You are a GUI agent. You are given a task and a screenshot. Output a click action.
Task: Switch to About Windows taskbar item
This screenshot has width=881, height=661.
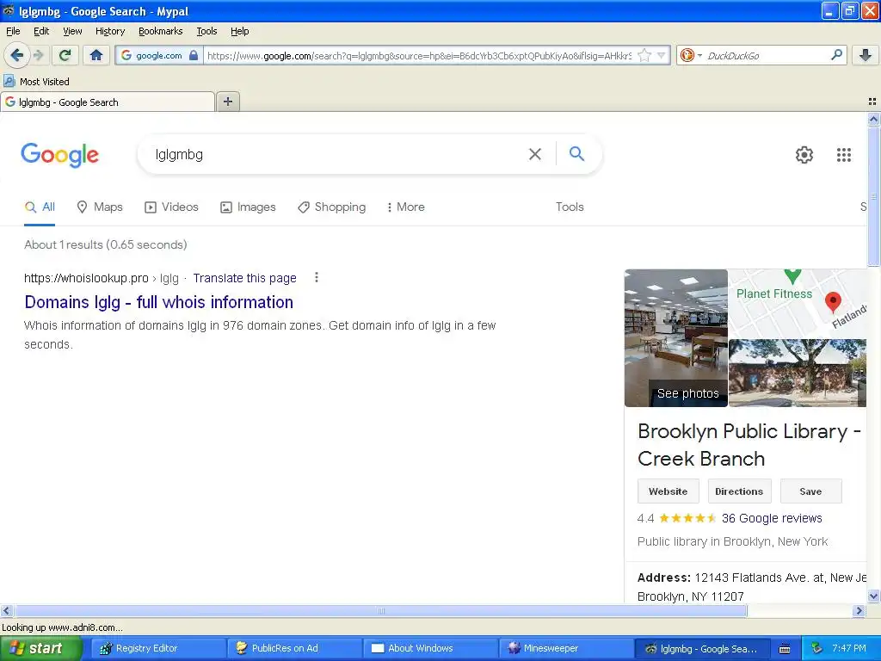(x=430, y=648)
